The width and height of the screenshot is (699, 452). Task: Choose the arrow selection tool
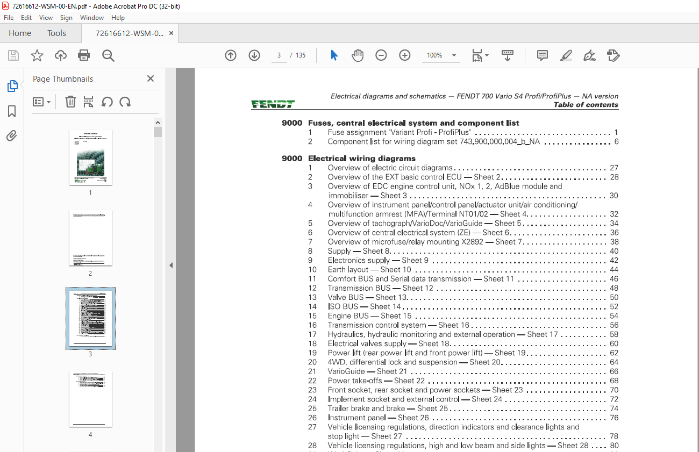[334, 55]
